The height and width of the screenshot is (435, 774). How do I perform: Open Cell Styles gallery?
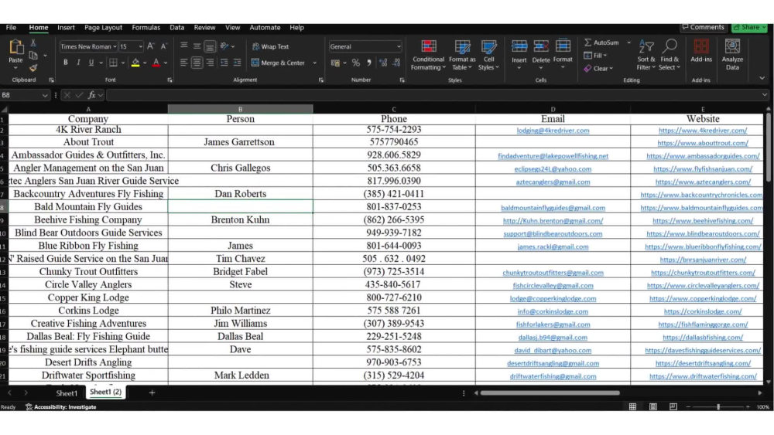click(x=488, y=55)
